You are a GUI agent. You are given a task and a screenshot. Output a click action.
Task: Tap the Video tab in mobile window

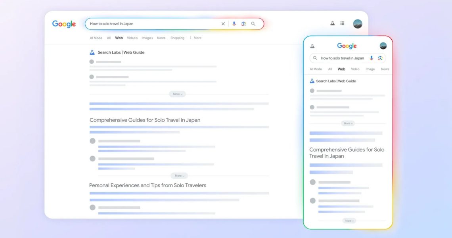pyautogui.click(x=355, y=69)
